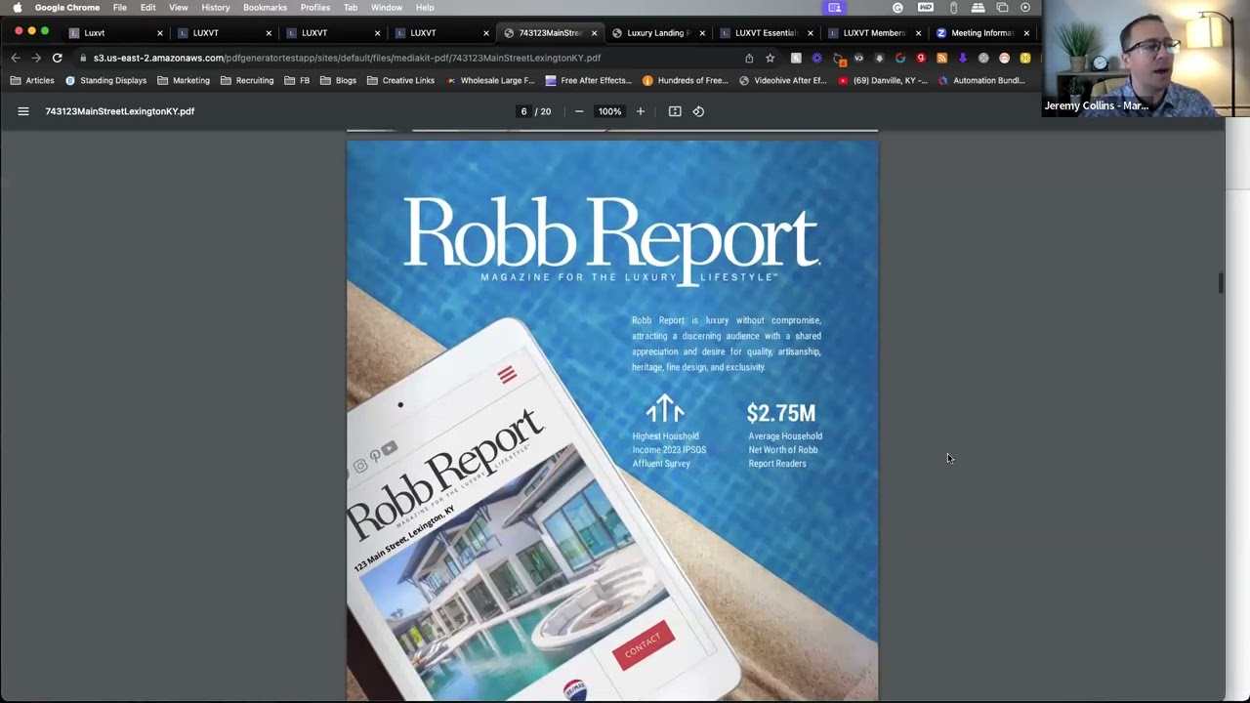Click the PDF page number field
Image resolution: width=1250 pixels, height=703 pixels.
[x=524, y=111]
